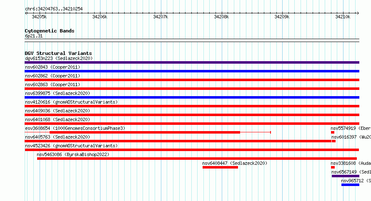Click the purple nsv6567149 bar
Image resolution: width=371 pixels, height=201 pixels.
pos(346,176)
